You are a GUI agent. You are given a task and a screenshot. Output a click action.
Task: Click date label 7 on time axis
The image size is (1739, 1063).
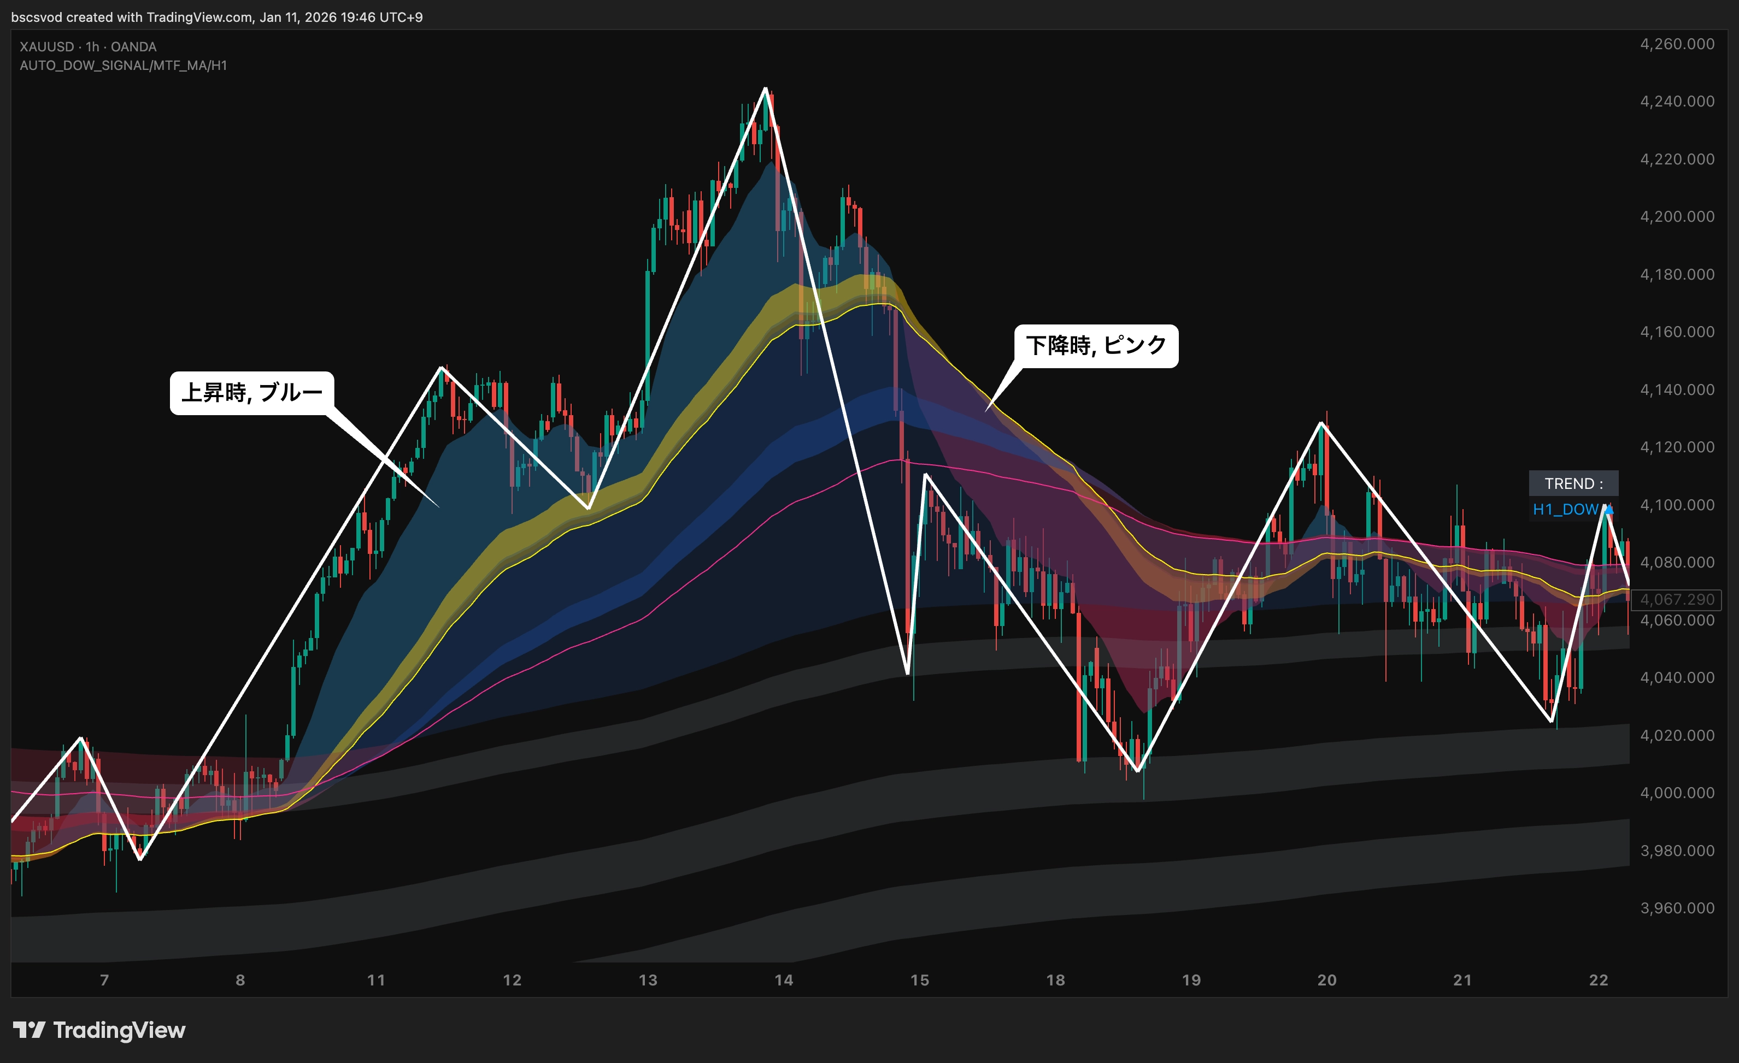[104, 980]
